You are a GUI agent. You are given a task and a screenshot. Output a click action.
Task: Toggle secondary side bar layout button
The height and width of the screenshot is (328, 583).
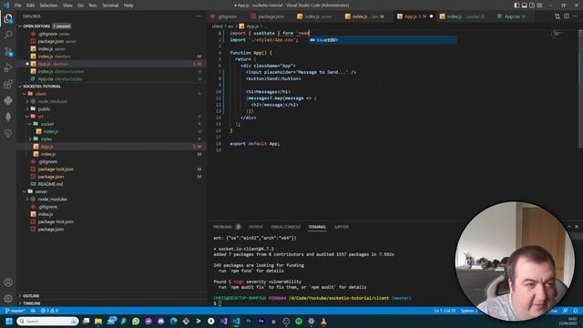point(532,5)
